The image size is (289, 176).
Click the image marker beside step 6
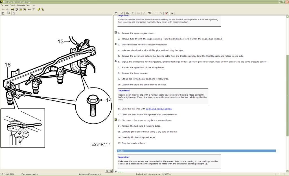click(116, 61)
